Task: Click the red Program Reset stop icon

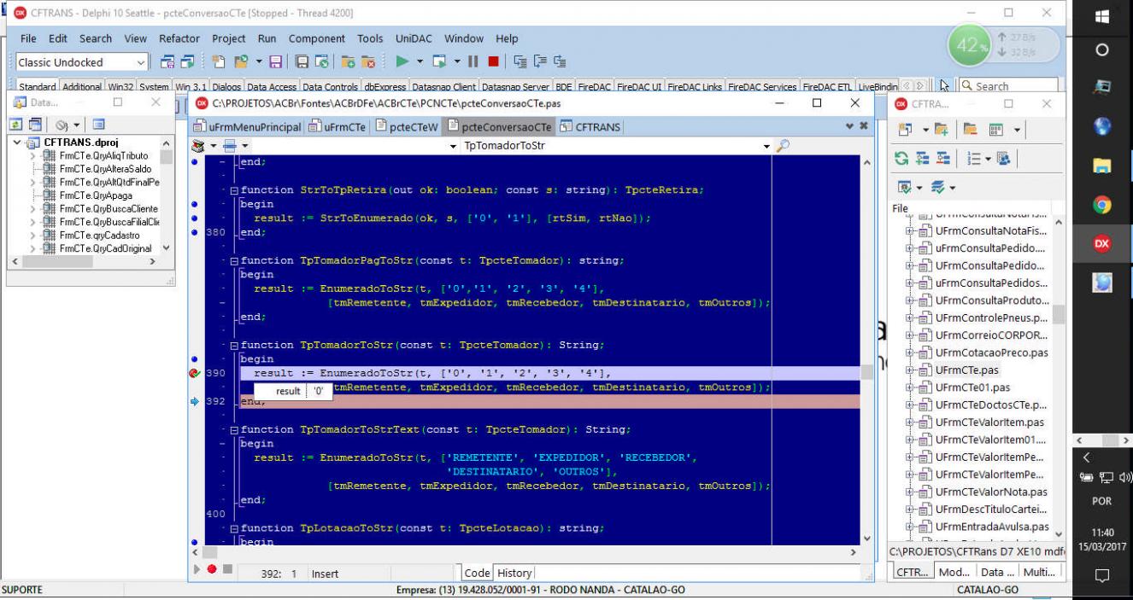Action: (493, 61)
